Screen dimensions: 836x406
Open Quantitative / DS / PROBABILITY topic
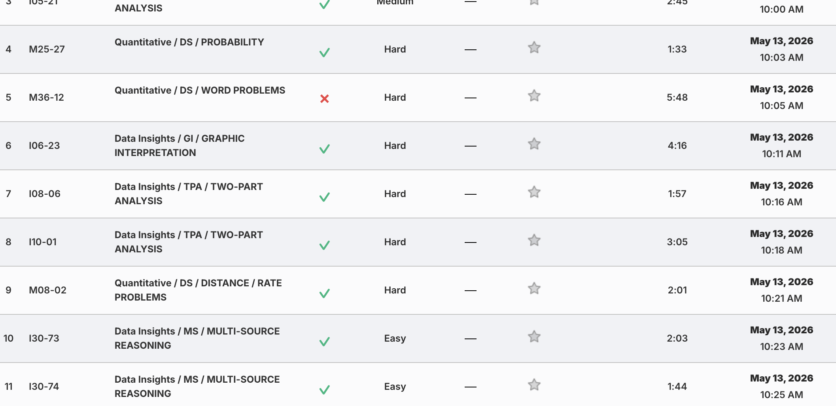189,42
